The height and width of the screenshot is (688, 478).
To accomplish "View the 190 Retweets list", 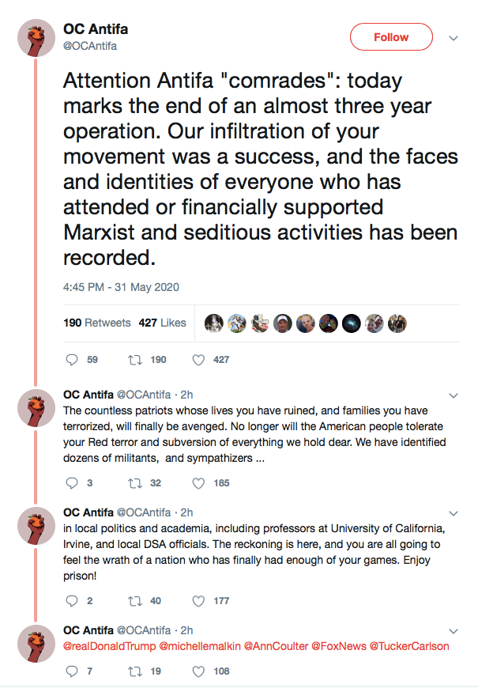I will pyautogui.click(x=97, y=323).
